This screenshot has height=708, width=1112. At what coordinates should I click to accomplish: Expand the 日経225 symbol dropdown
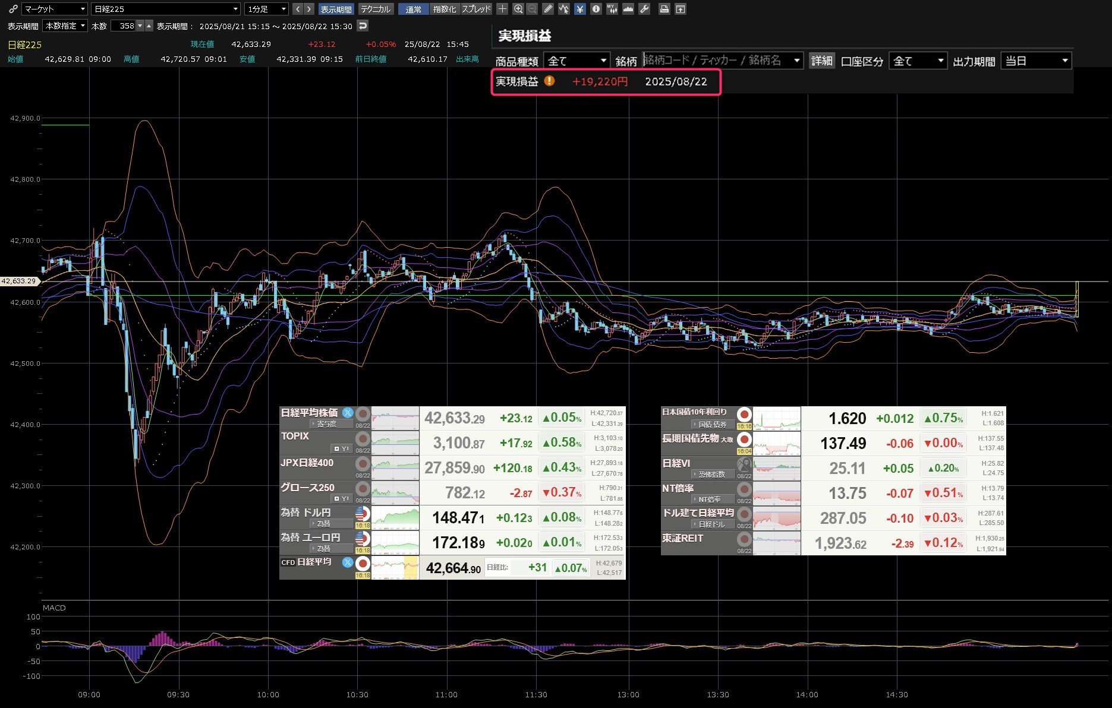click(x=166, y=9)
